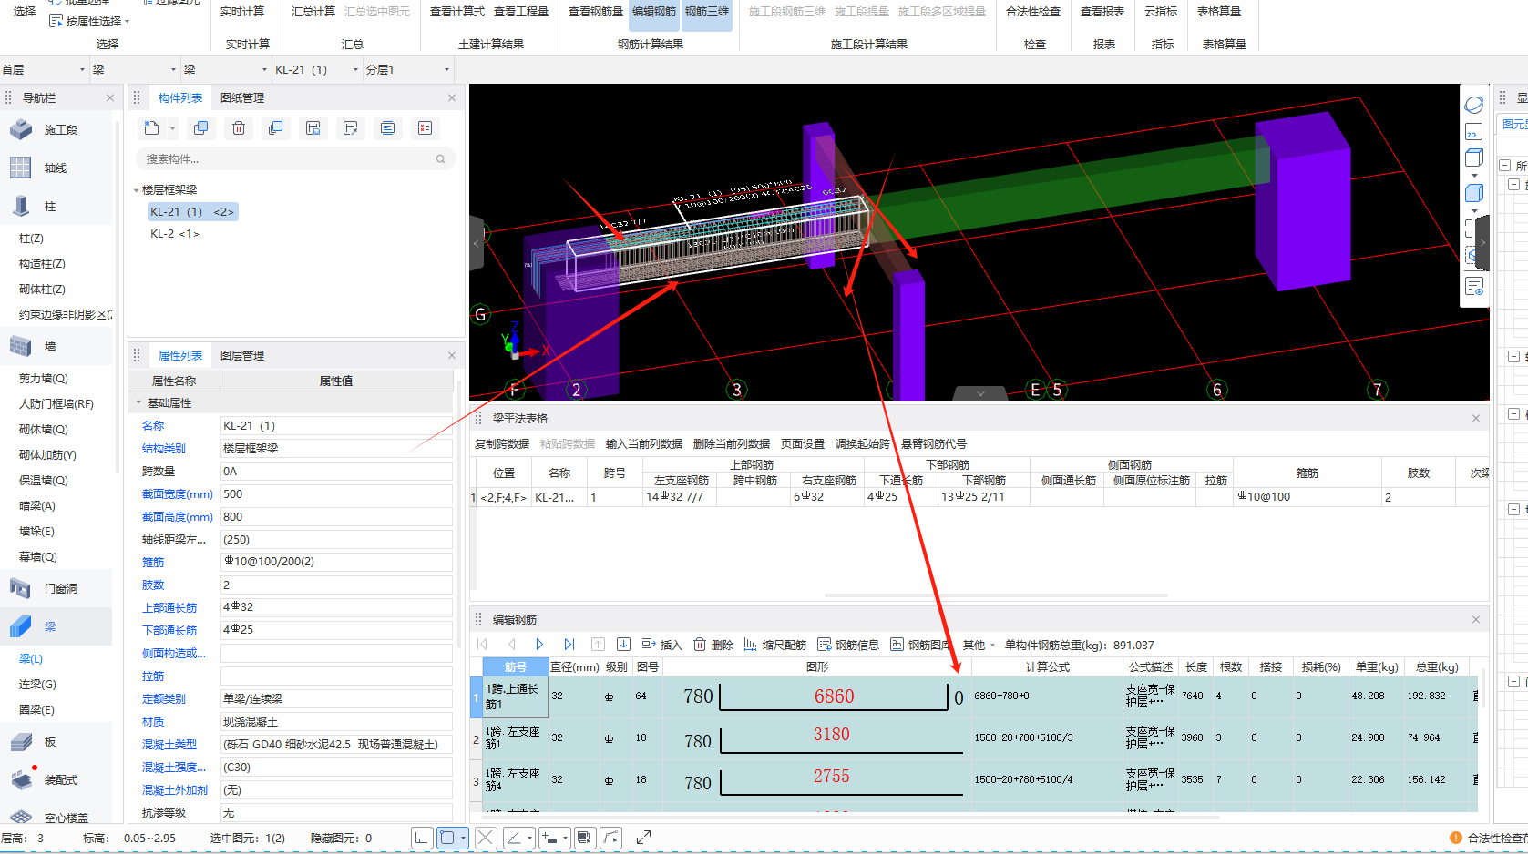Collapse the 基础属性 property group
The image size is (1528, 854).
point(139,402)
